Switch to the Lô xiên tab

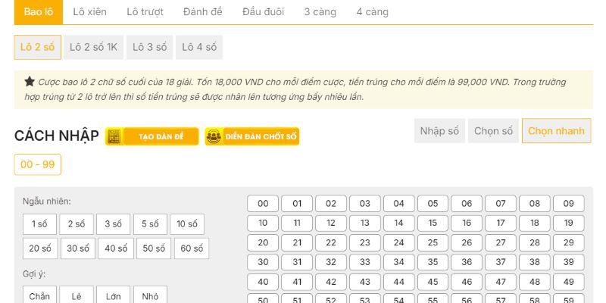[89, 12]
